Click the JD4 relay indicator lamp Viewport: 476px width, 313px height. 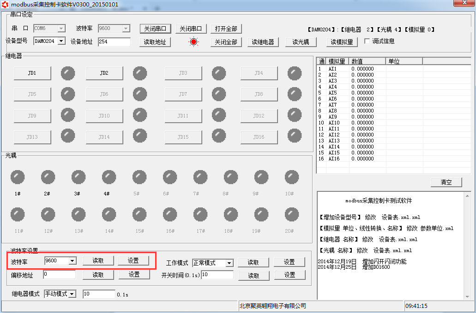[295, 73]
